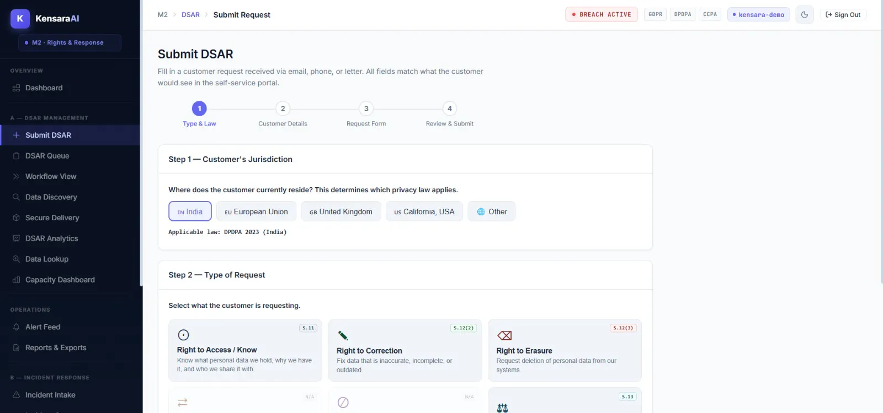Select India as customer jurisdiction

pyautogui.click(x=190, y=211)
